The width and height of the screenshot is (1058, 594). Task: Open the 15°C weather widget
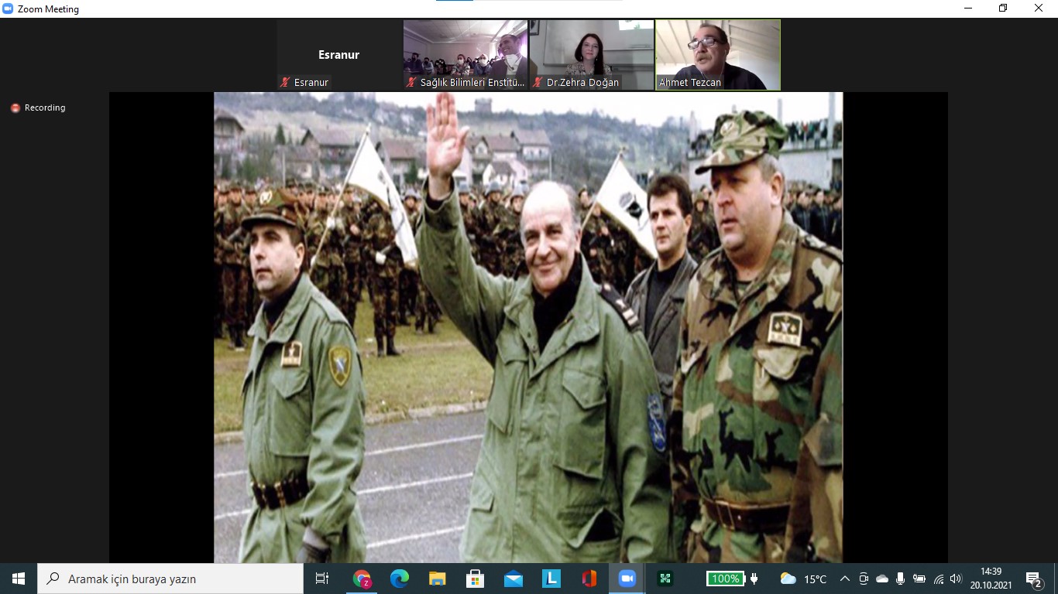803,579
